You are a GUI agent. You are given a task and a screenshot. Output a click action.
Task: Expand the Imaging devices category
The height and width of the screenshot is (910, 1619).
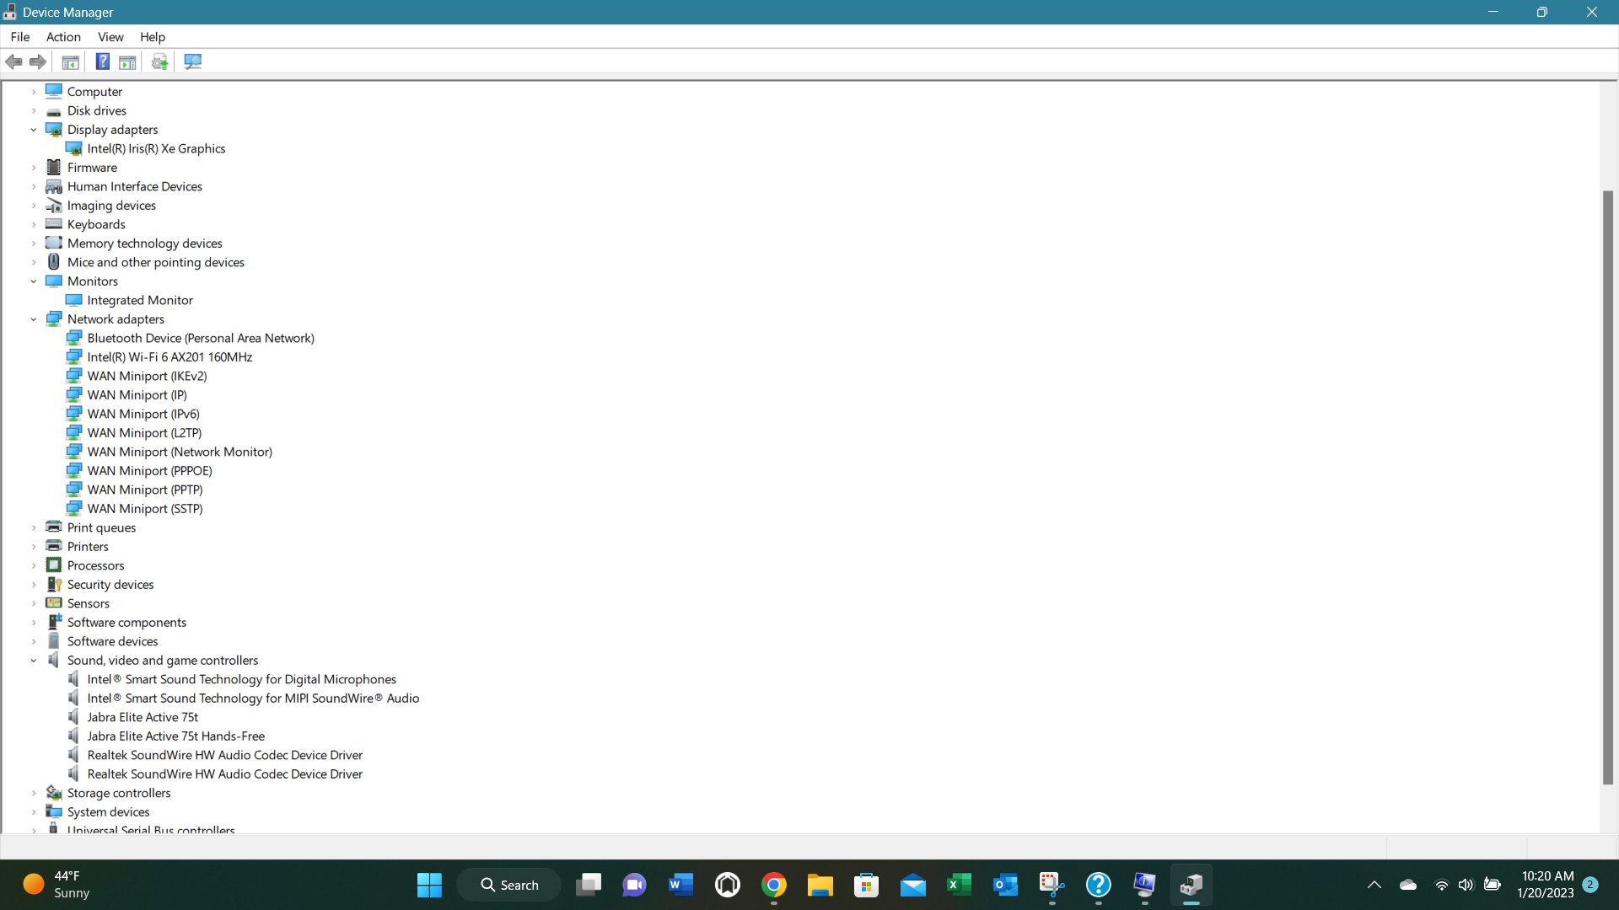[x=34, y=206]
